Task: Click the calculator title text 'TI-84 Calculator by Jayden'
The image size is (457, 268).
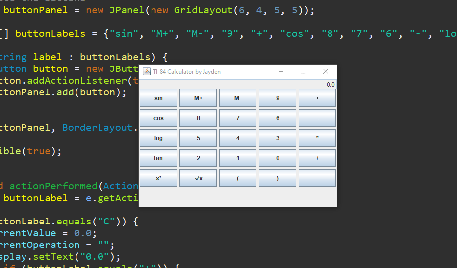Action: click(x=187, y=72)
